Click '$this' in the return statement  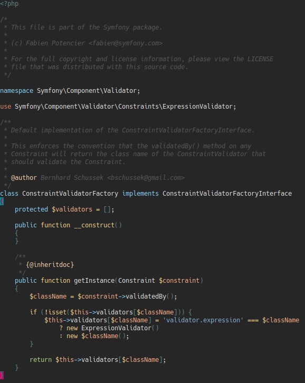[x=64, y=360]
